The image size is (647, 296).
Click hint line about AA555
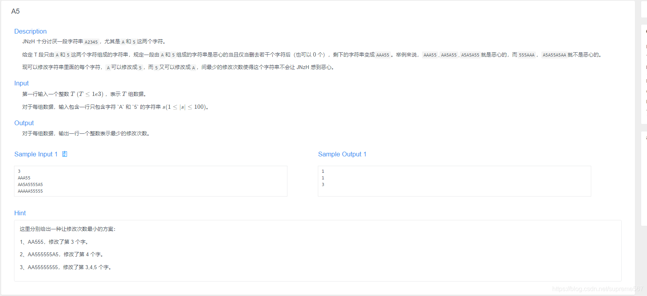54,242
